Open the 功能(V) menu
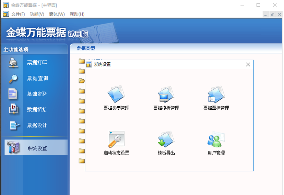Viewport: 284px width, 195px height. 37,14
